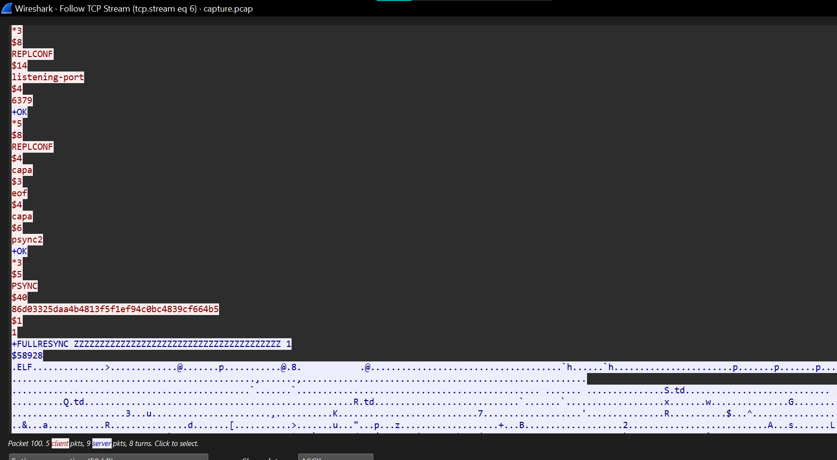Select the 'PSYNC' command line
The image size is (837, 460).
tap(25, 286)
